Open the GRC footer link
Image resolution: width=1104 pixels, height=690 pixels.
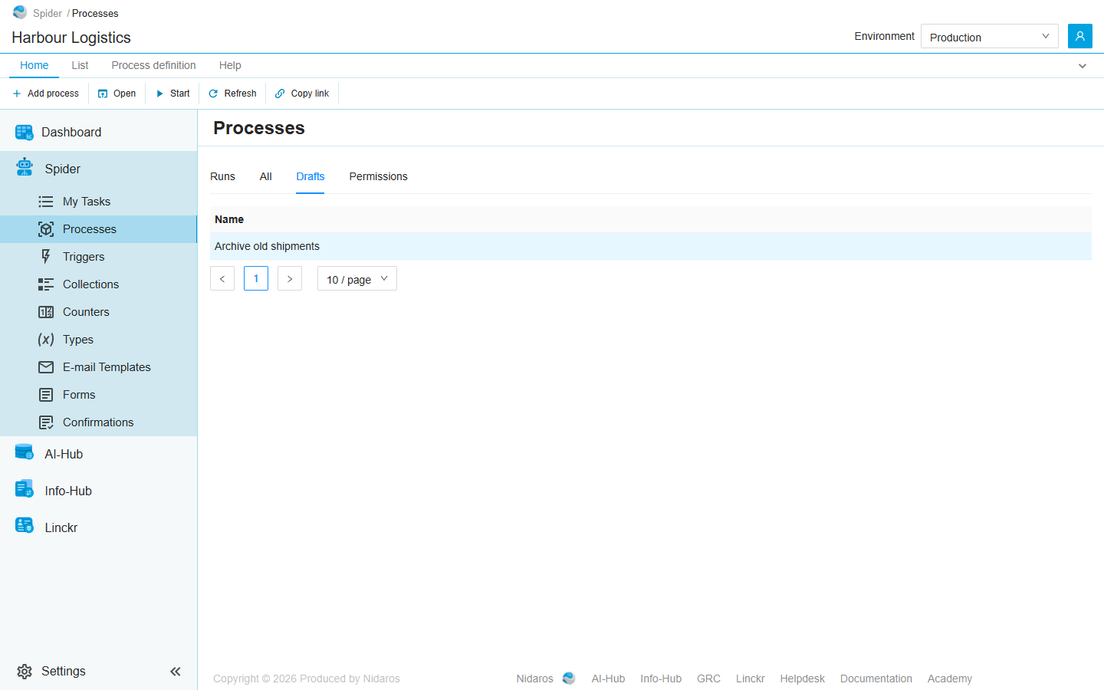(708, 678)
